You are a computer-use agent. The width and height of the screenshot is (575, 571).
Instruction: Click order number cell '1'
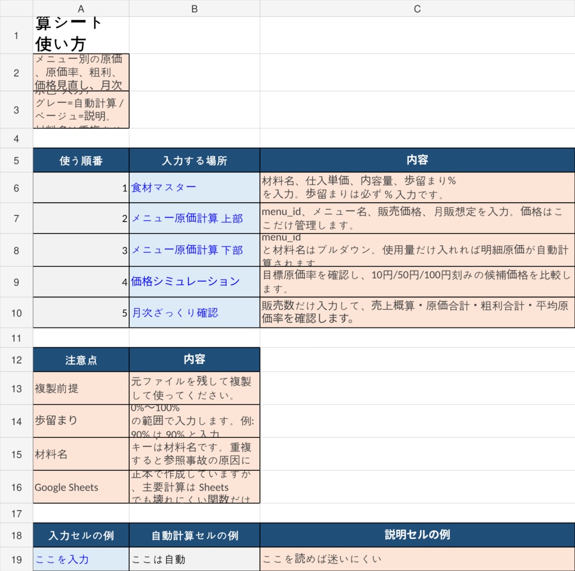click(81, 188)
